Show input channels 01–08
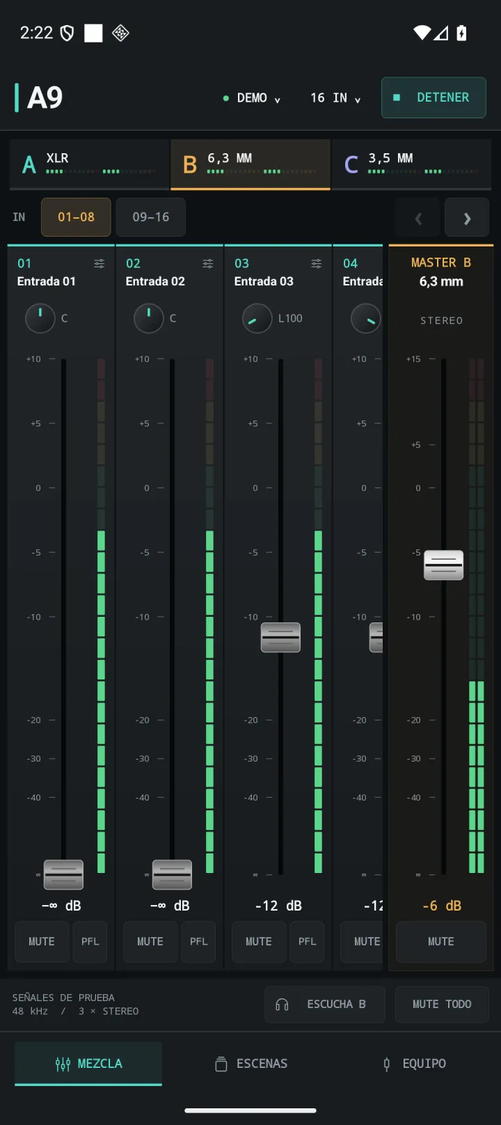 [76, 217]
